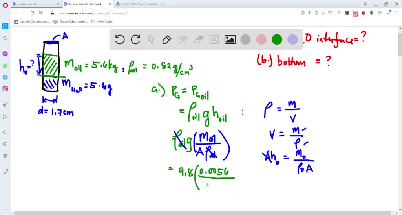Choose the eraser tool

pyautogui.click(x=198, y=39)
